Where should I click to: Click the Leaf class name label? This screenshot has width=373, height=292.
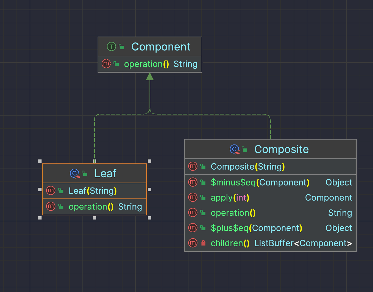[105, 173]
